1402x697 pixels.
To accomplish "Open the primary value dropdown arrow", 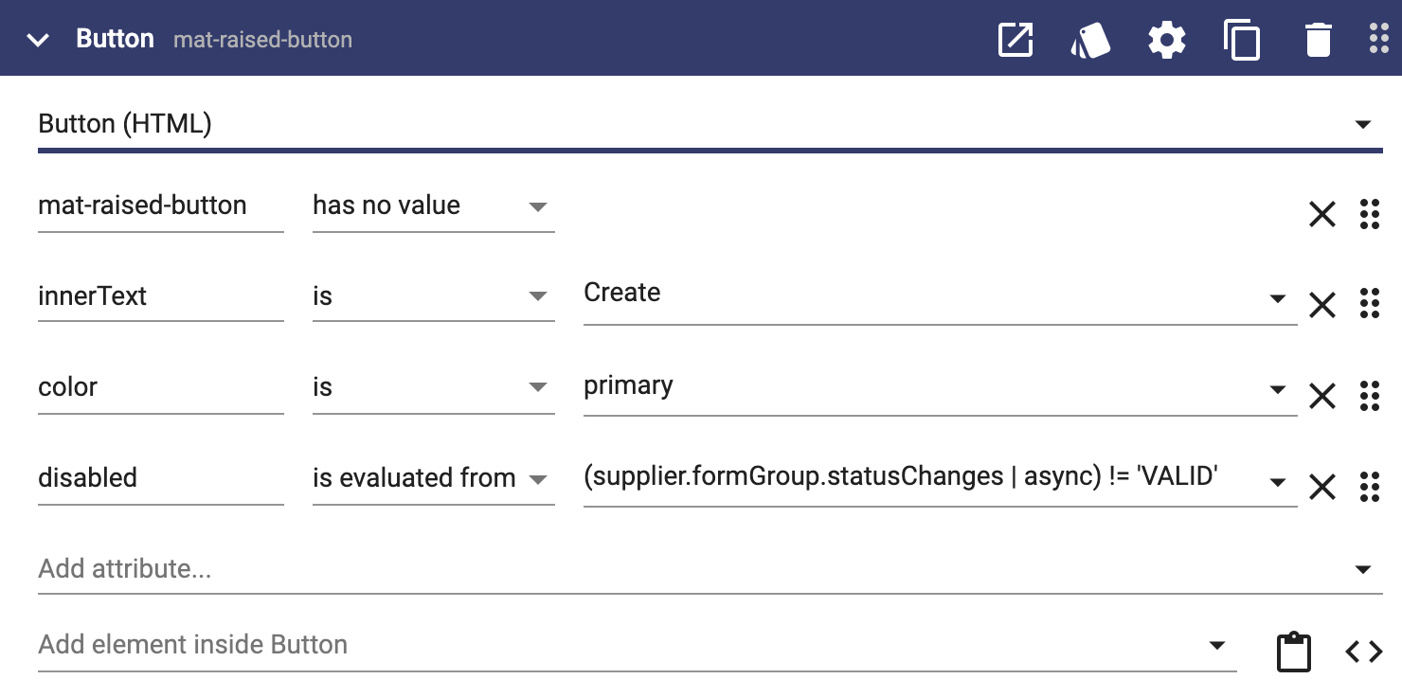I will (x=1278, y=389).
